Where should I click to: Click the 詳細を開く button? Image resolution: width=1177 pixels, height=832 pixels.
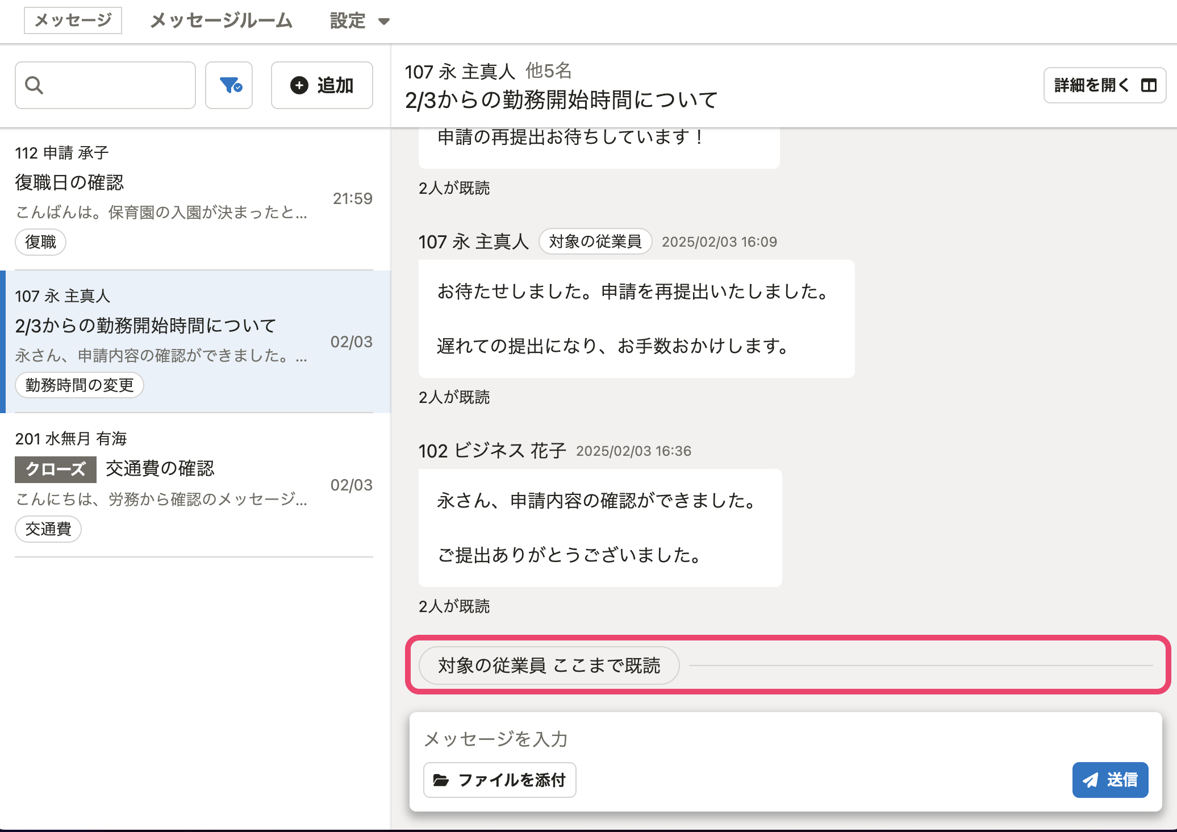tap(1091, 85)
